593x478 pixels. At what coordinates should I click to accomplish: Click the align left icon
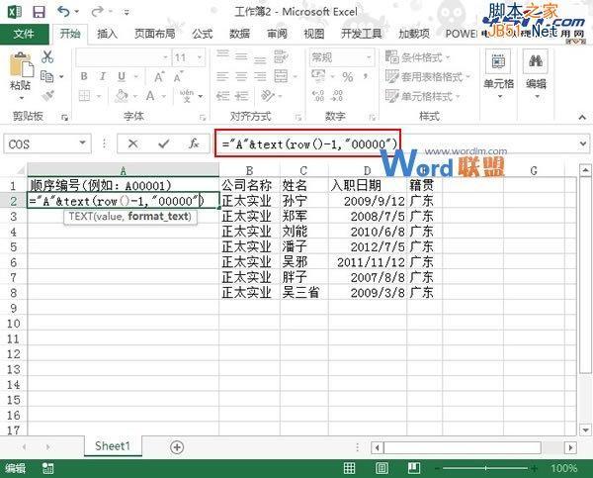[222, 76]
